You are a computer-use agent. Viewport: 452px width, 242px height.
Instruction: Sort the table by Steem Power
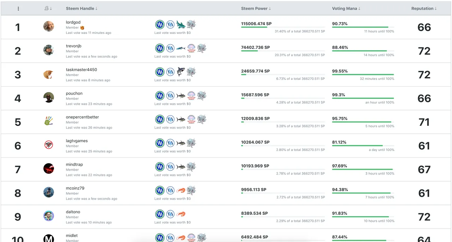[256, 8]
